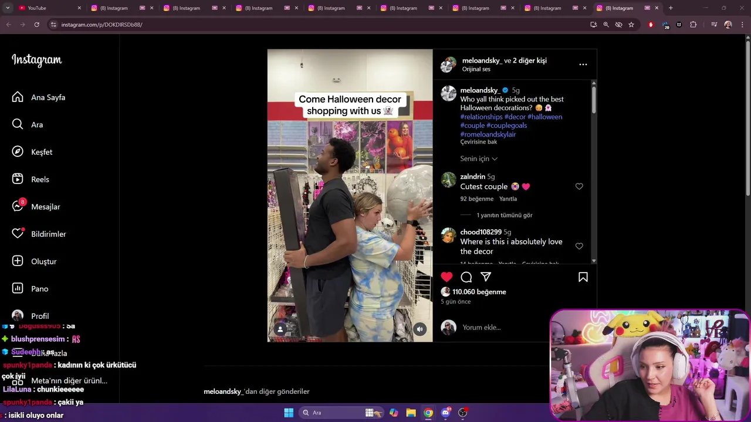The width and height of the screenshot is (751, 422).
Task: Open zalndrin's profile avatar
Action: [449, 179]
